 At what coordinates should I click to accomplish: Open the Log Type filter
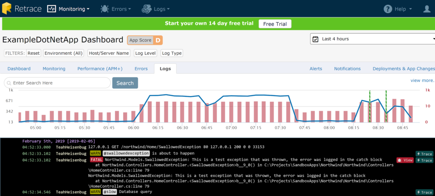(172, 53)
